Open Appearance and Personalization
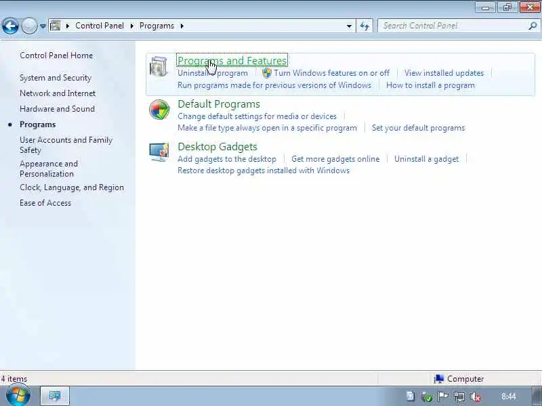Image resolution: width=542 pixels, height=406 pixels. click(x=49, y=168)
